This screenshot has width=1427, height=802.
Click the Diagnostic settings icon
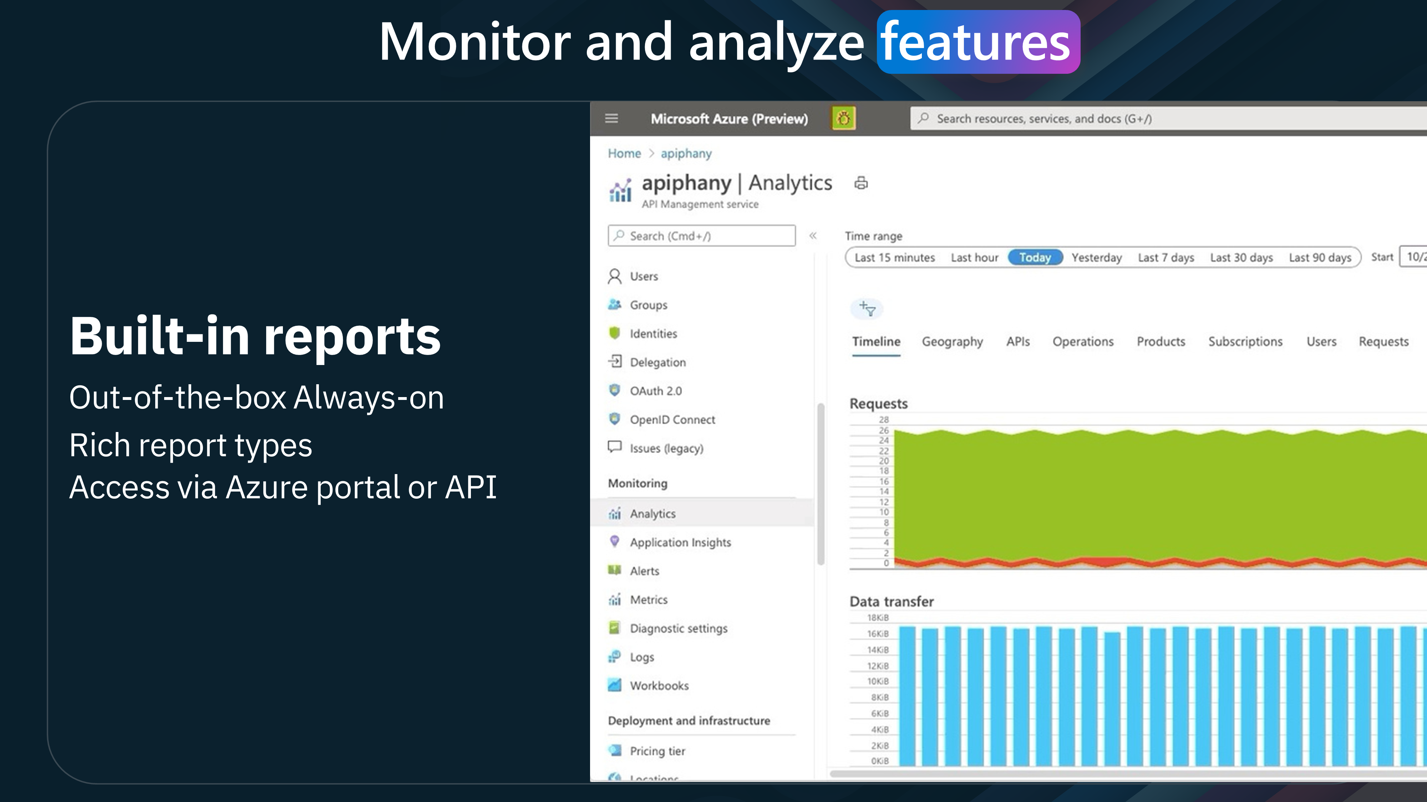[x=615, y=628]
